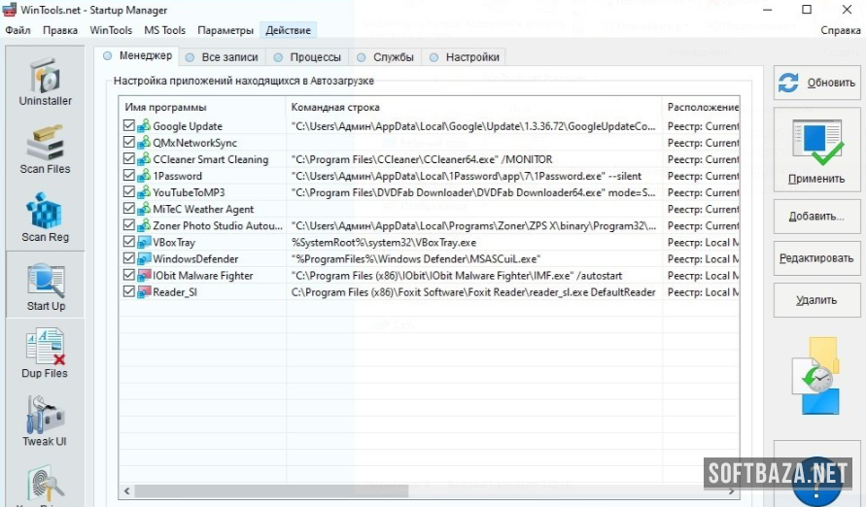The height and width of the screenshot is (507, 866).
Task: Disable CCleaner Smart Cleaning checkbox
Action: point(129,159)
